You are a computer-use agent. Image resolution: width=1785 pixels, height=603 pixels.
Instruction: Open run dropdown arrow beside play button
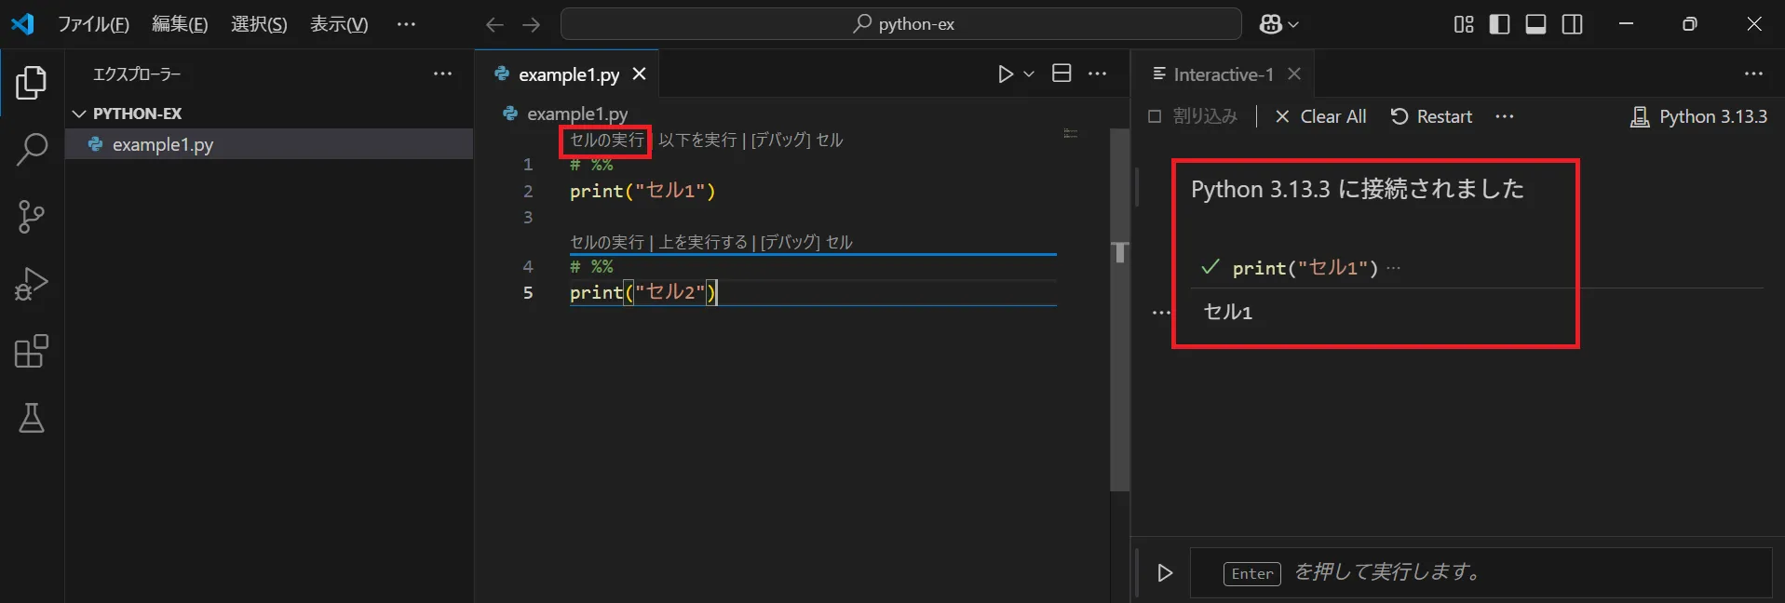pyautogui.click(x=1029, y=74)
